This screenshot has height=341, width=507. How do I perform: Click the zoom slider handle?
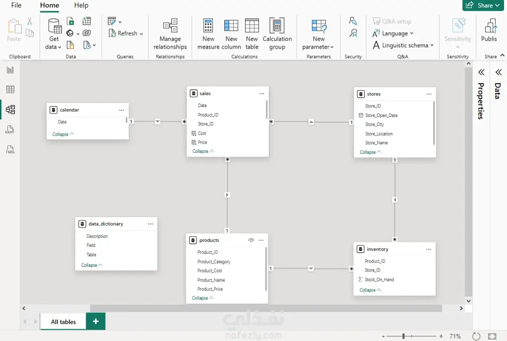(404, 336)
